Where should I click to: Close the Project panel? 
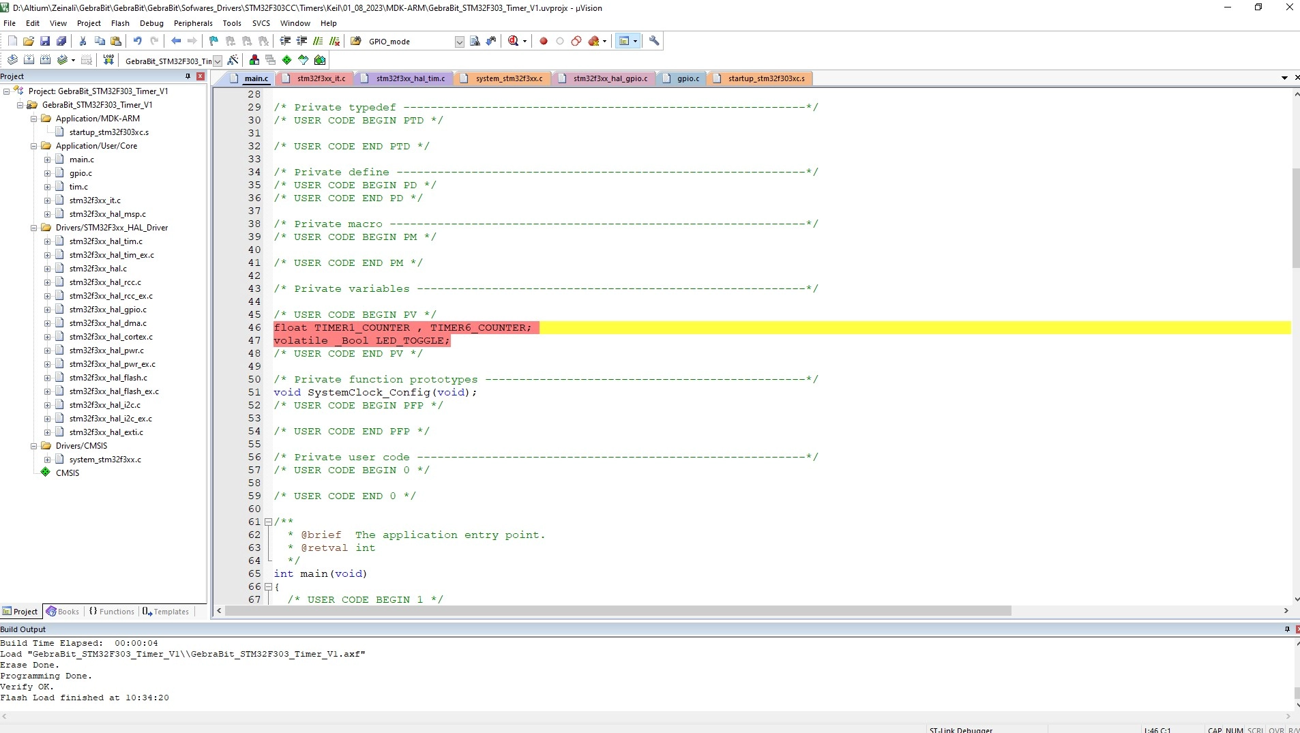coord(201,76)
